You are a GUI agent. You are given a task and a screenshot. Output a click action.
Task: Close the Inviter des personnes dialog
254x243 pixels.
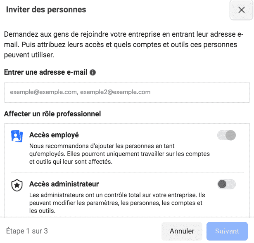pyautogui.click(x=242, y=10)
